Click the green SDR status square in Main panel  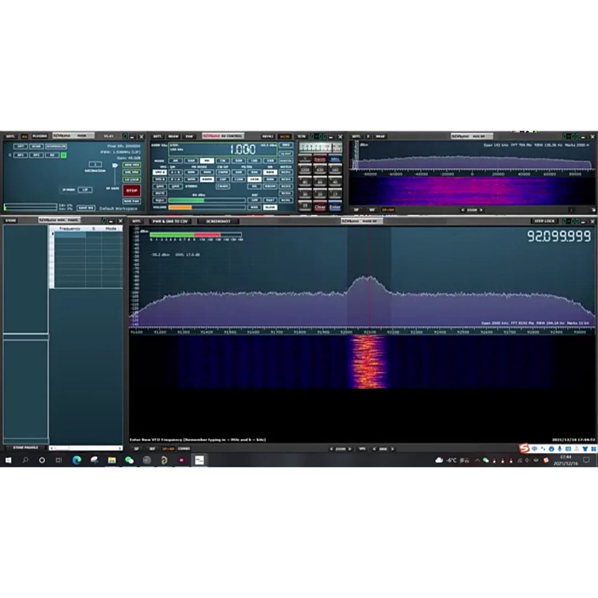64,155
